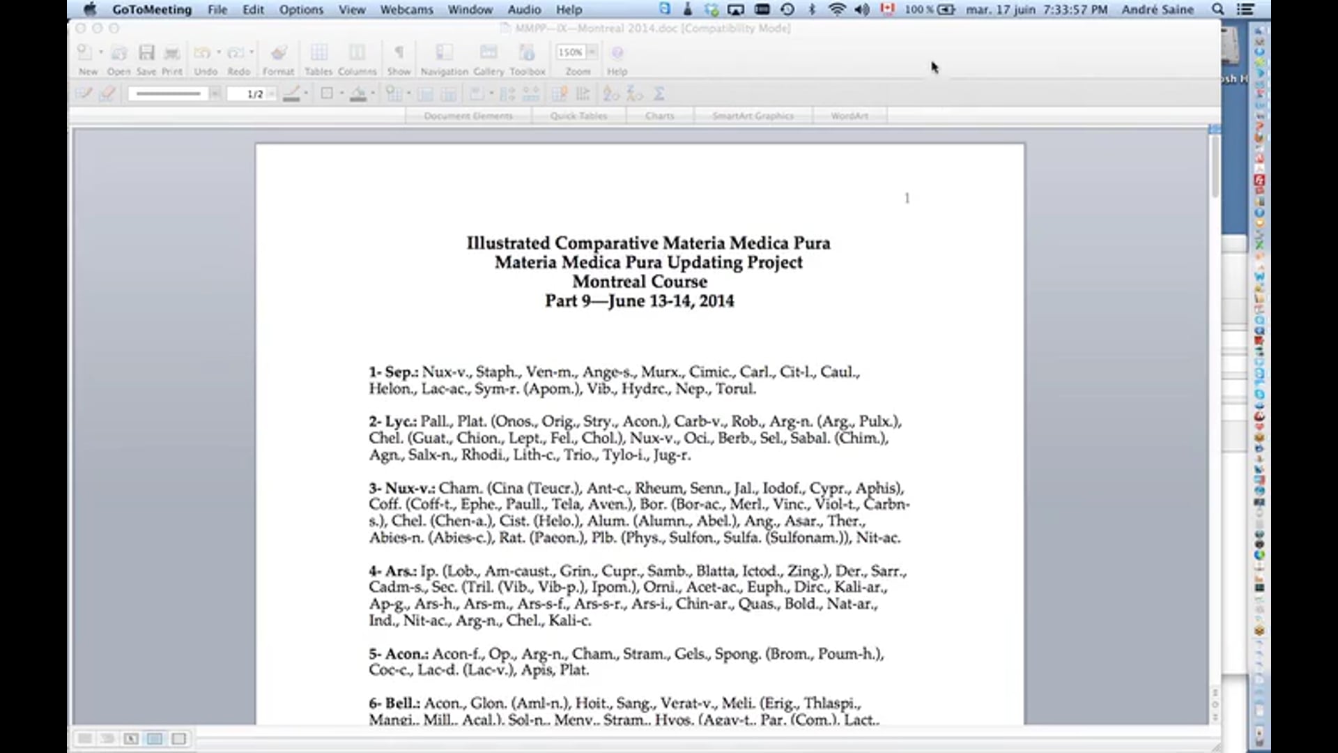Switch to the Quick Tables ribbon tab
The width and height of the screenshot is (1338, 753).
click(x=578, y=116)
